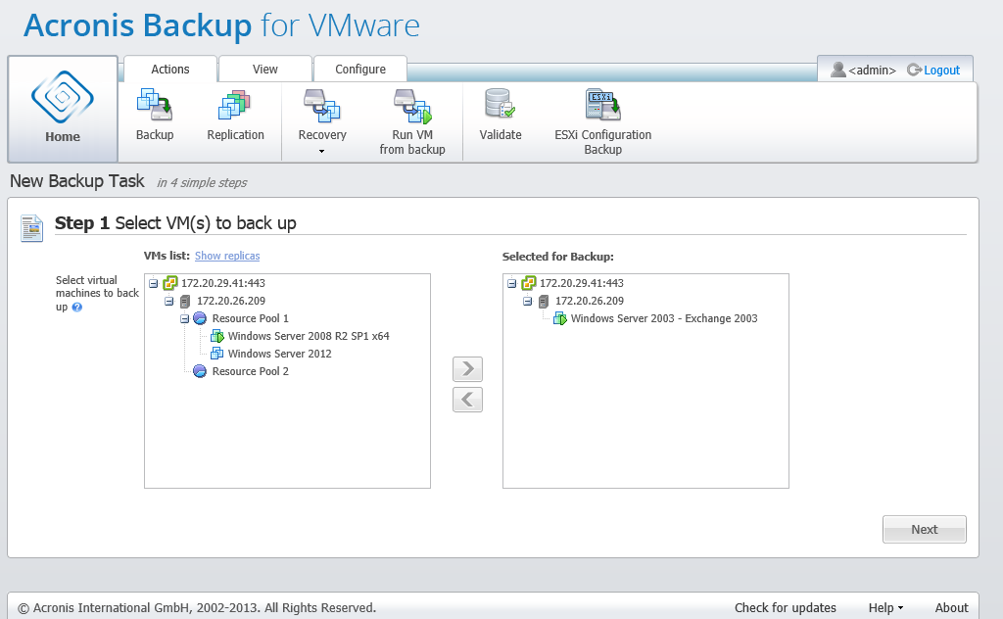Viewport: 1003px width, 619px height.
Task: Open the Validate tool
Action: coord(501,116)
